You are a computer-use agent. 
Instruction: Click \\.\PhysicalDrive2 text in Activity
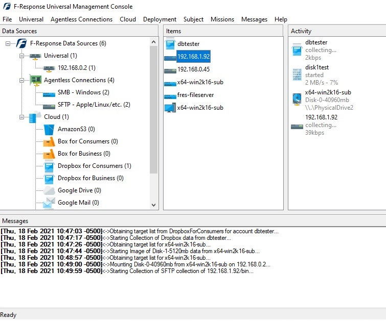(x=329, y=108)
